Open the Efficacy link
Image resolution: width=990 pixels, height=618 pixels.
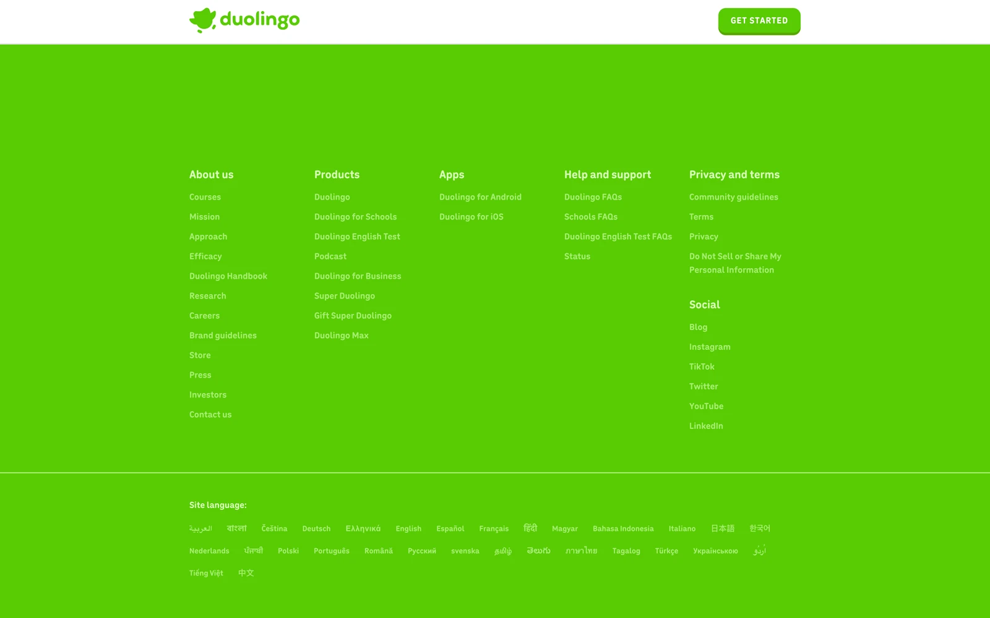pos(205,256)
